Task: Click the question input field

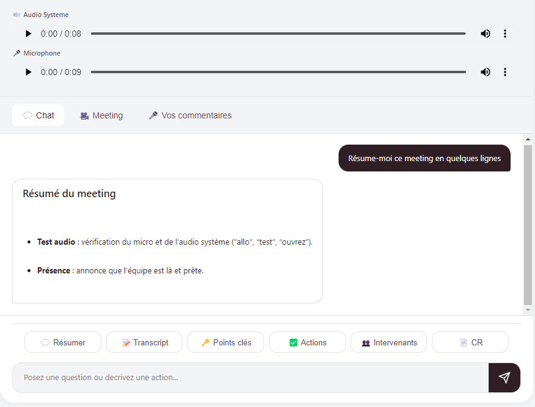Action: pyautogui.click(x=244, y=377)
